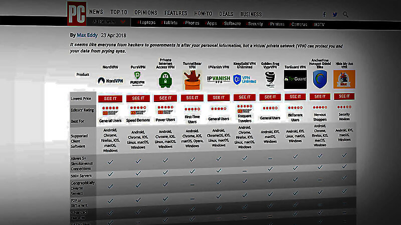Open the How-To menu

point(203,13)
